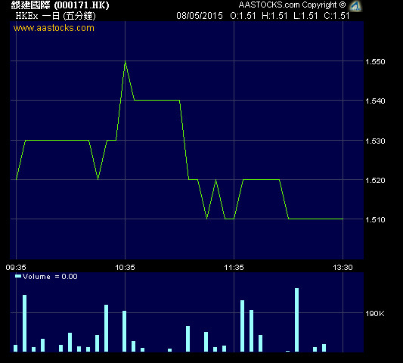
Task: Click the AASTOCKS.com Copyright text
Action: (292, 5)
